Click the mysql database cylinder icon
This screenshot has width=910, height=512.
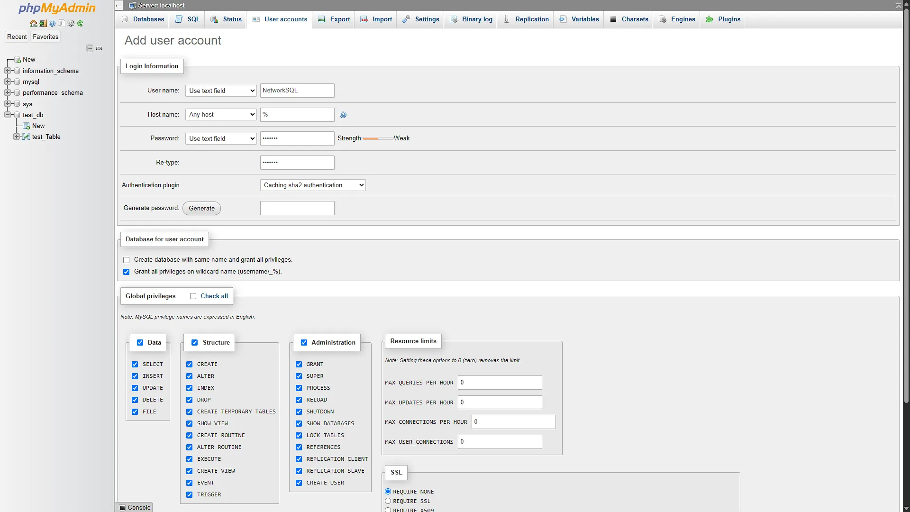click(17, 82)
